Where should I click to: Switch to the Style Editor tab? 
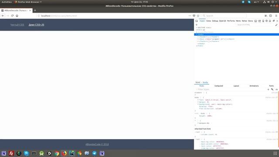click(222, 21)
